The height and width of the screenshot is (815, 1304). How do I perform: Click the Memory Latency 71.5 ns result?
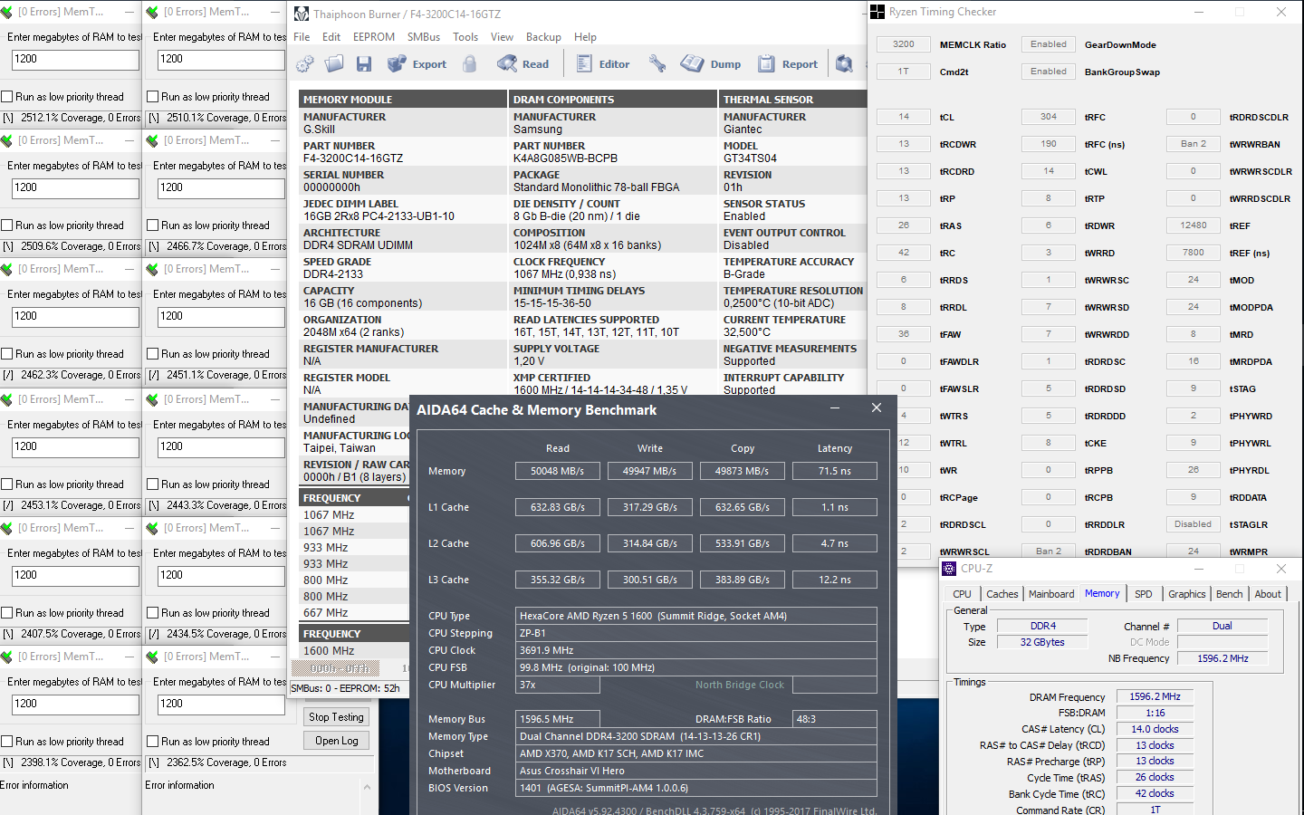point(834,471)
